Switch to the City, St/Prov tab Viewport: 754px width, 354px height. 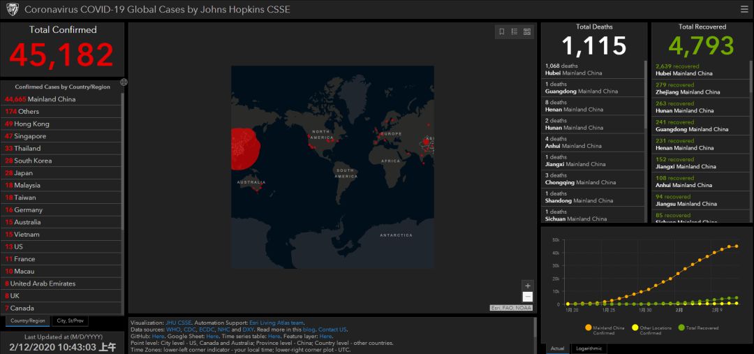(x=70, y=320)
